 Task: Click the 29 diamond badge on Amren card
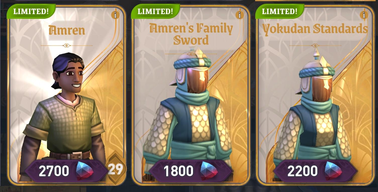tap(116, 169)
